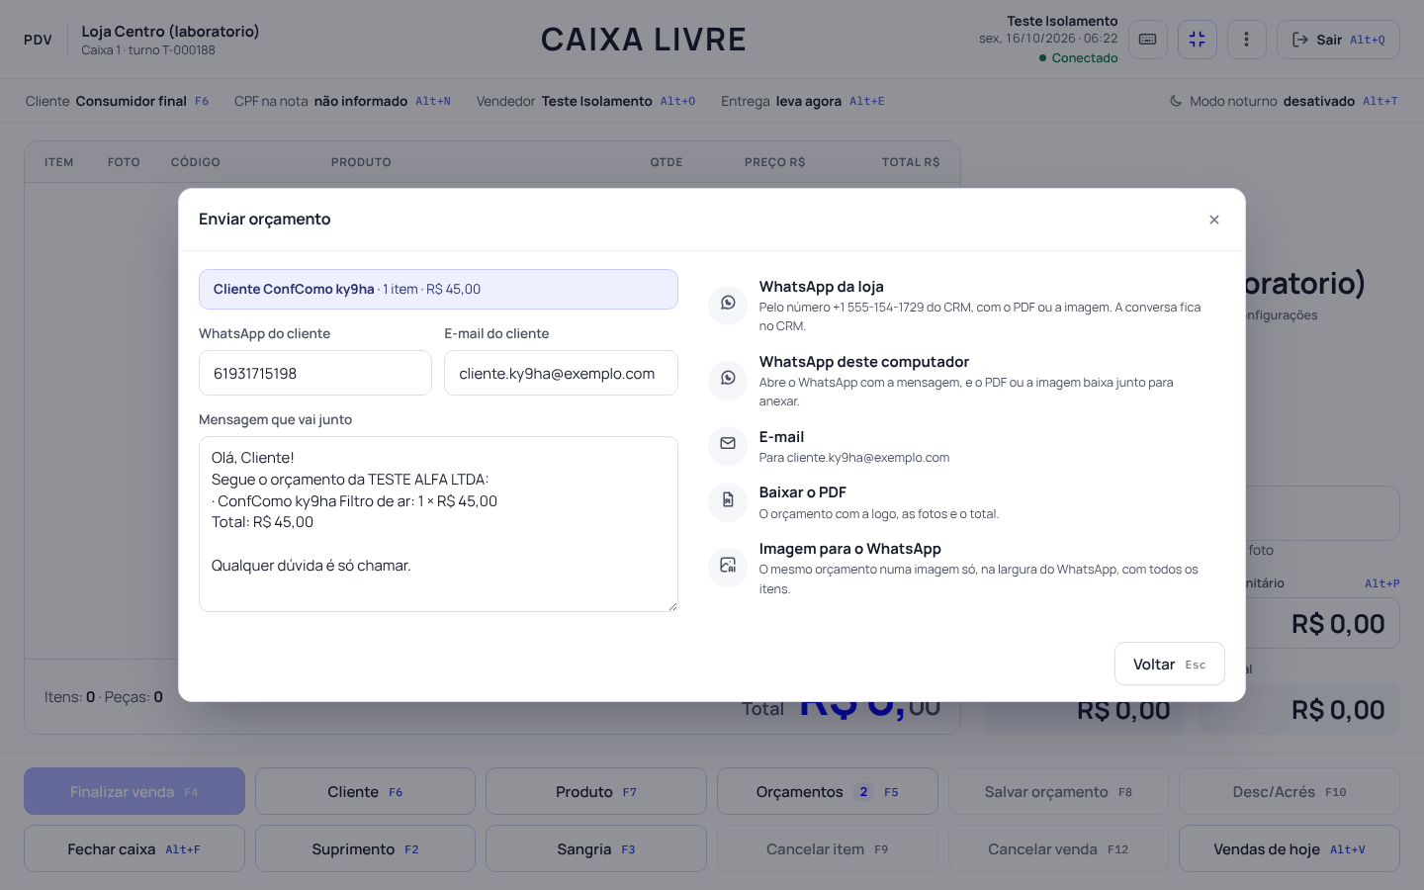Toggle fullscreen exit icon in header
This screenshot has width=1424, height=890.
point(1198,40)
